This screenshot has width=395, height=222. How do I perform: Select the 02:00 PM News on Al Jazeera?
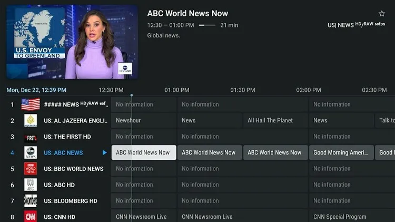click(341, 120)
